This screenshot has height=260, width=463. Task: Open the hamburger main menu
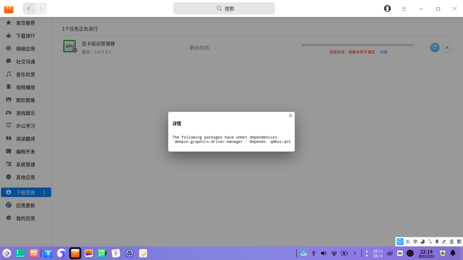(404, 9)
